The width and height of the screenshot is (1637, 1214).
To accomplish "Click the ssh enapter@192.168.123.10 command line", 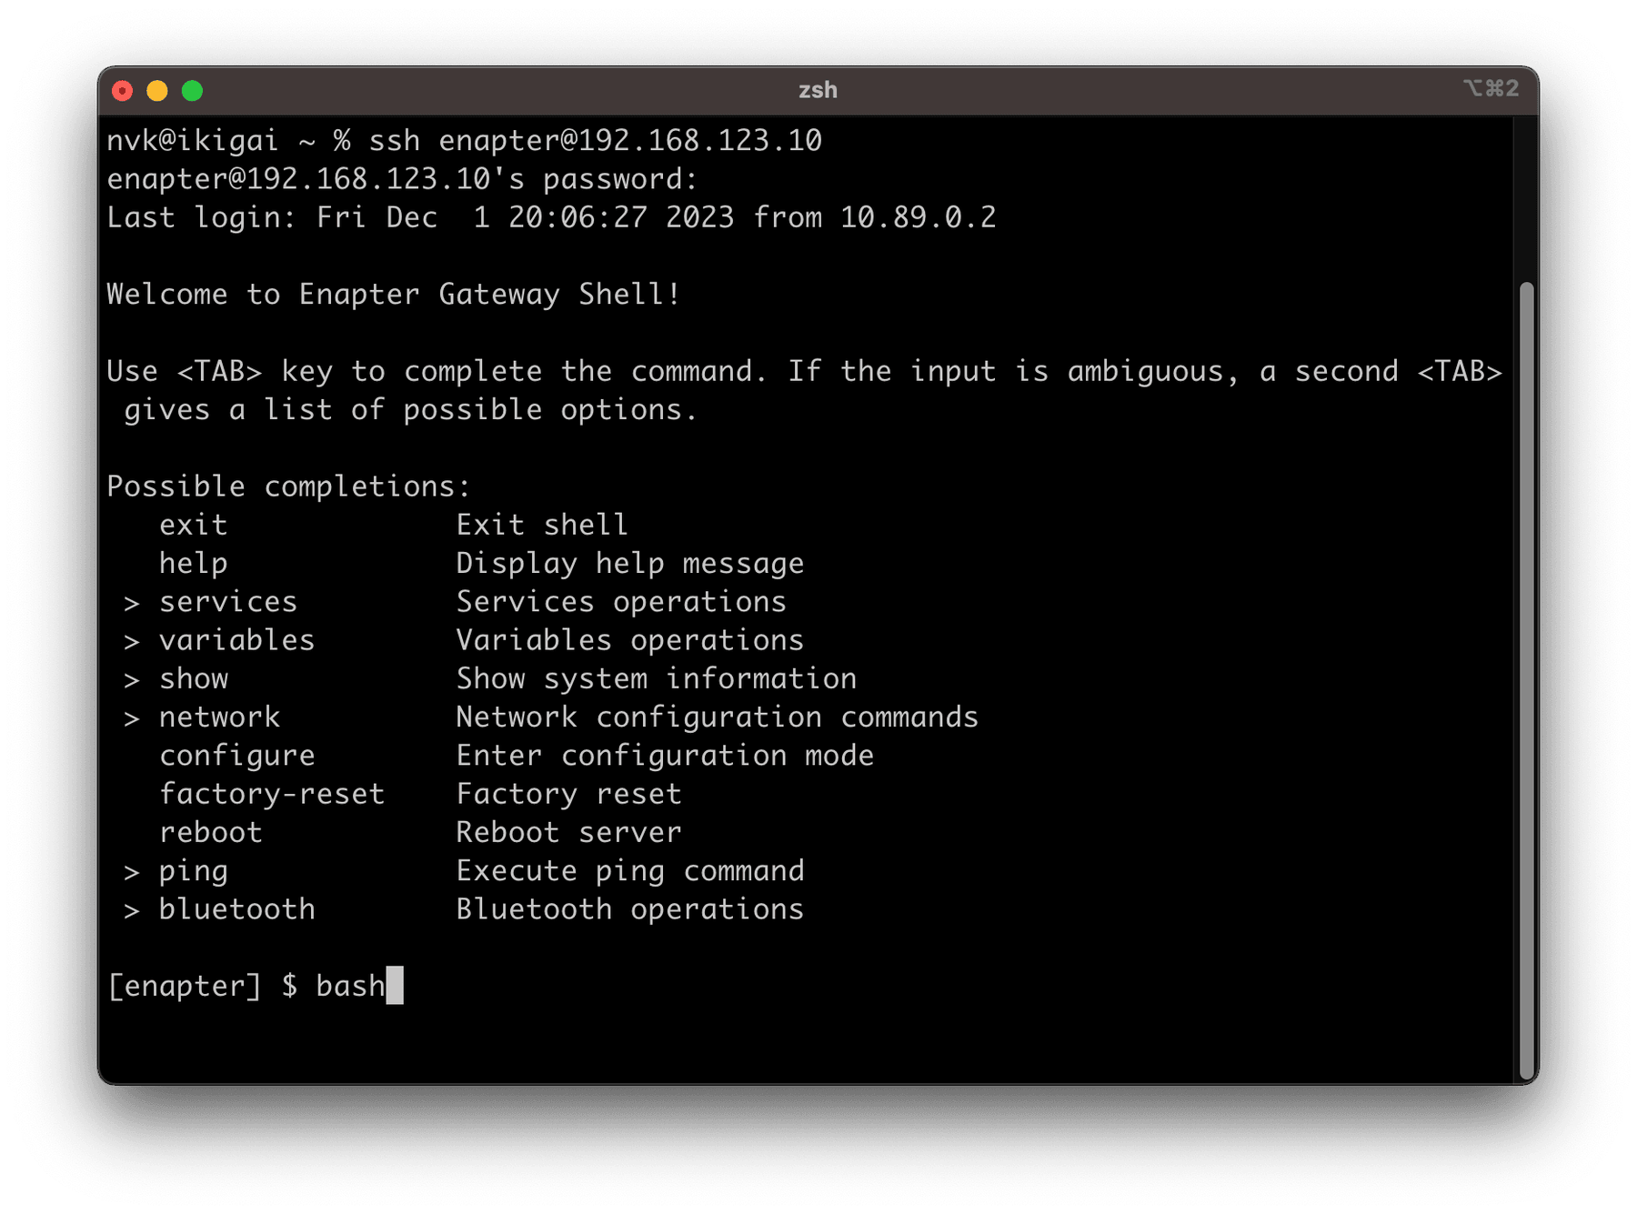I will [596, 140].
